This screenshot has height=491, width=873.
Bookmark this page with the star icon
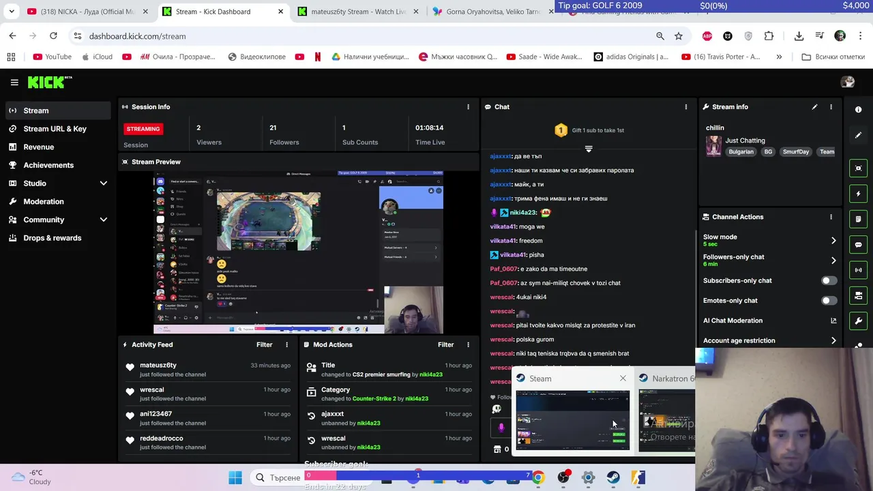click(x=679, y=36)
